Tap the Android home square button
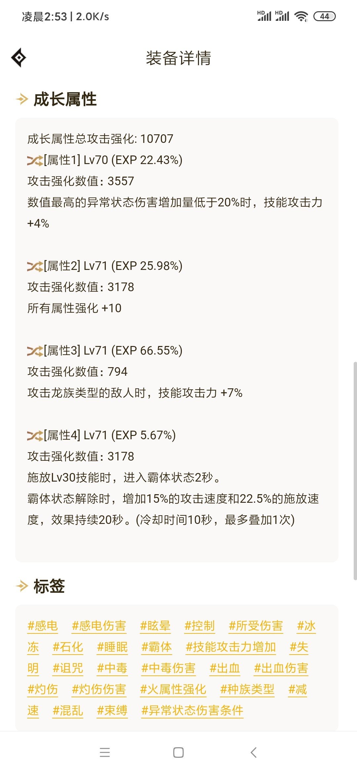The width and height of the screenshot is (357, 774). tap(178, 752)
